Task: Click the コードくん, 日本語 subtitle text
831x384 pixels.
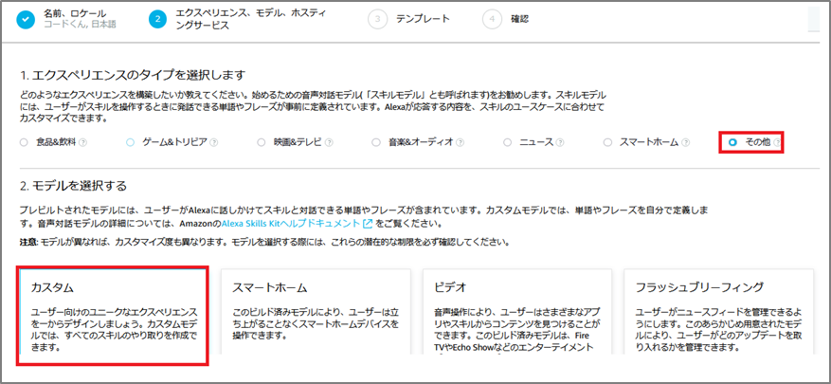Action: 80,25
